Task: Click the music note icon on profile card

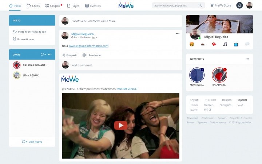Action: 225,44
